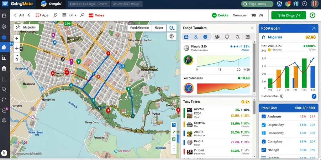Click the magnifier icon in left sidebar

click(x=4, y=89)
